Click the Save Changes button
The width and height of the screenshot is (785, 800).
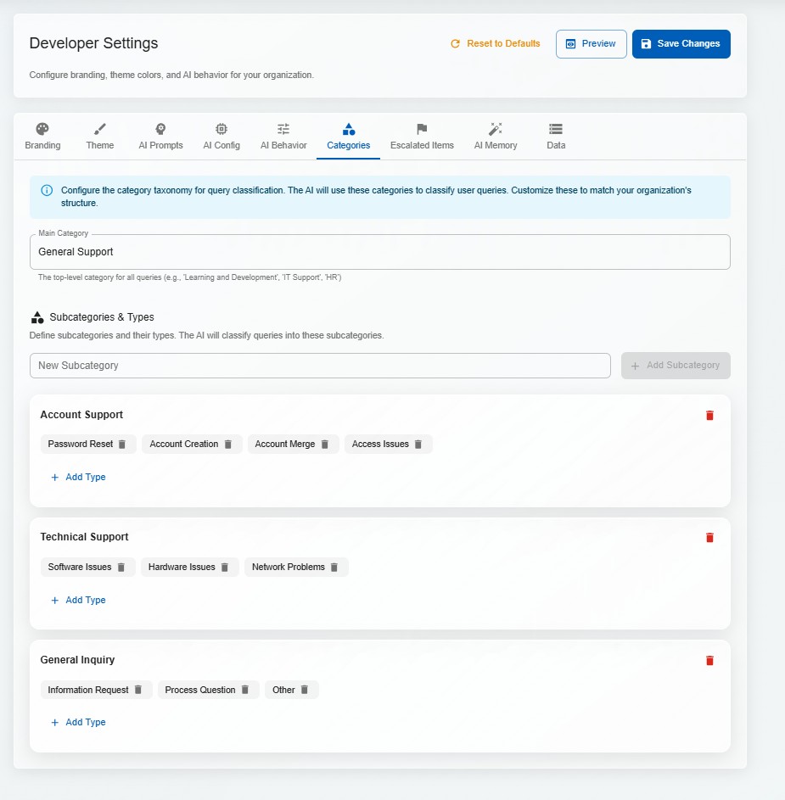click(x=681, y=43)
